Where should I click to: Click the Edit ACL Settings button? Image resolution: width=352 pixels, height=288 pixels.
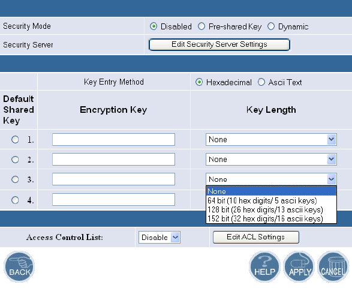(x=256, y=237)
